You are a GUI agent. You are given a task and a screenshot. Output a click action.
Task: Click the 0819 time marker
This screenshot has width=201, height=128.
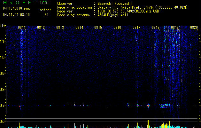(x=175, y=28)
